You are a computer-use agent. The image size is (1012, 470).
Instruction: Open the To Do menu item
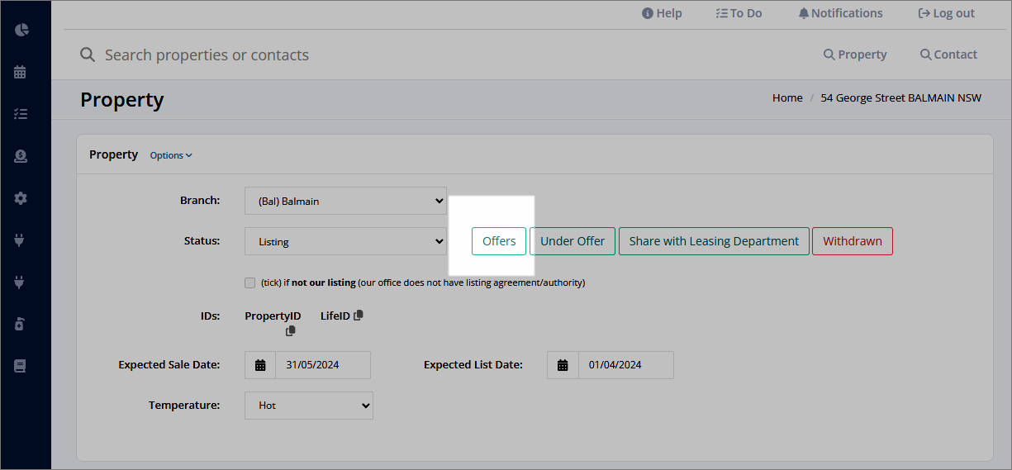(x=739, y=13)
